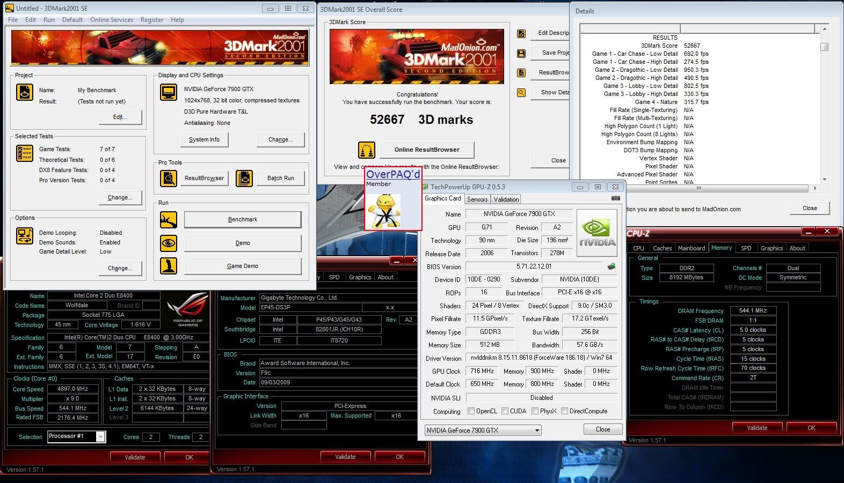Click the Details list vertical scrollbar
This screenshot has width=844, height=483.
tap(824, 103)
